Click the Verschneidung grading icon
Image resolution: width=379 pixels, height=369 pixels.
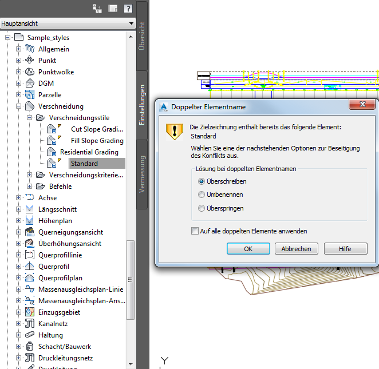(x=30, y=106)
